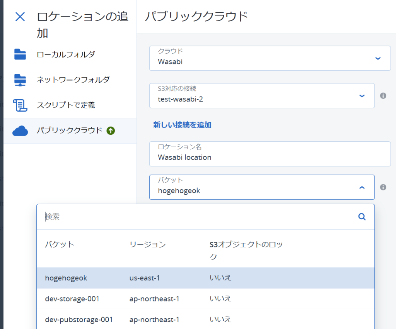Click ap-northeast-1 in dev-storage-001 row
Screen dimensions: 396x329
point(154,299)
